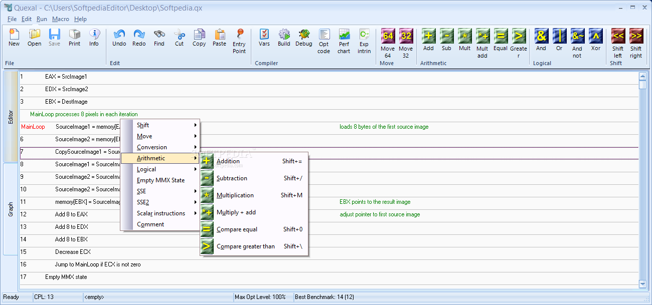Open the File menu

coord(12,19)
